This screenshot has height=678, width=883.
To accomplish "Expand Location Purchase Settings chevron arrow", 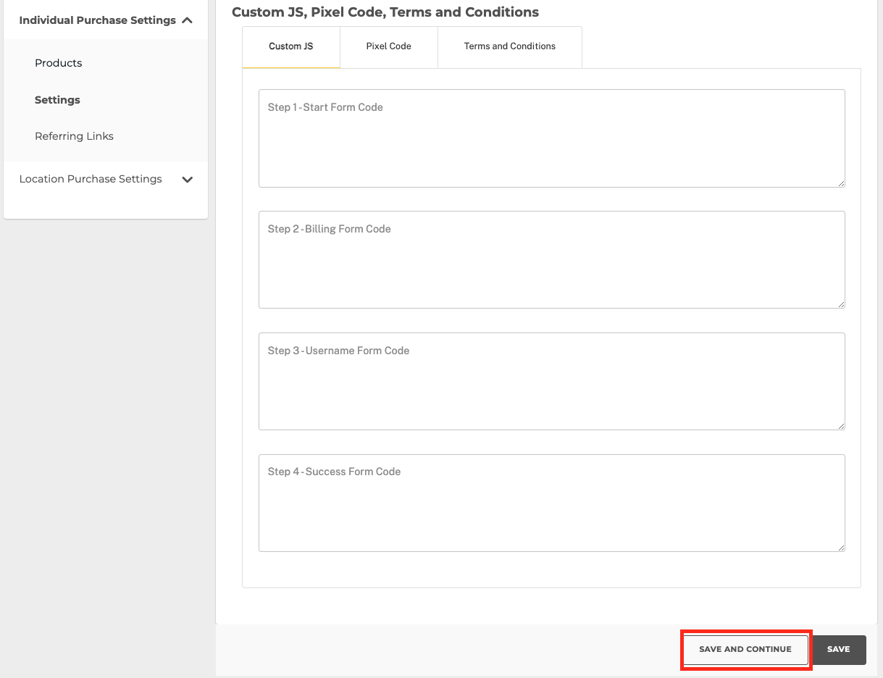I will tap(188, 180).
